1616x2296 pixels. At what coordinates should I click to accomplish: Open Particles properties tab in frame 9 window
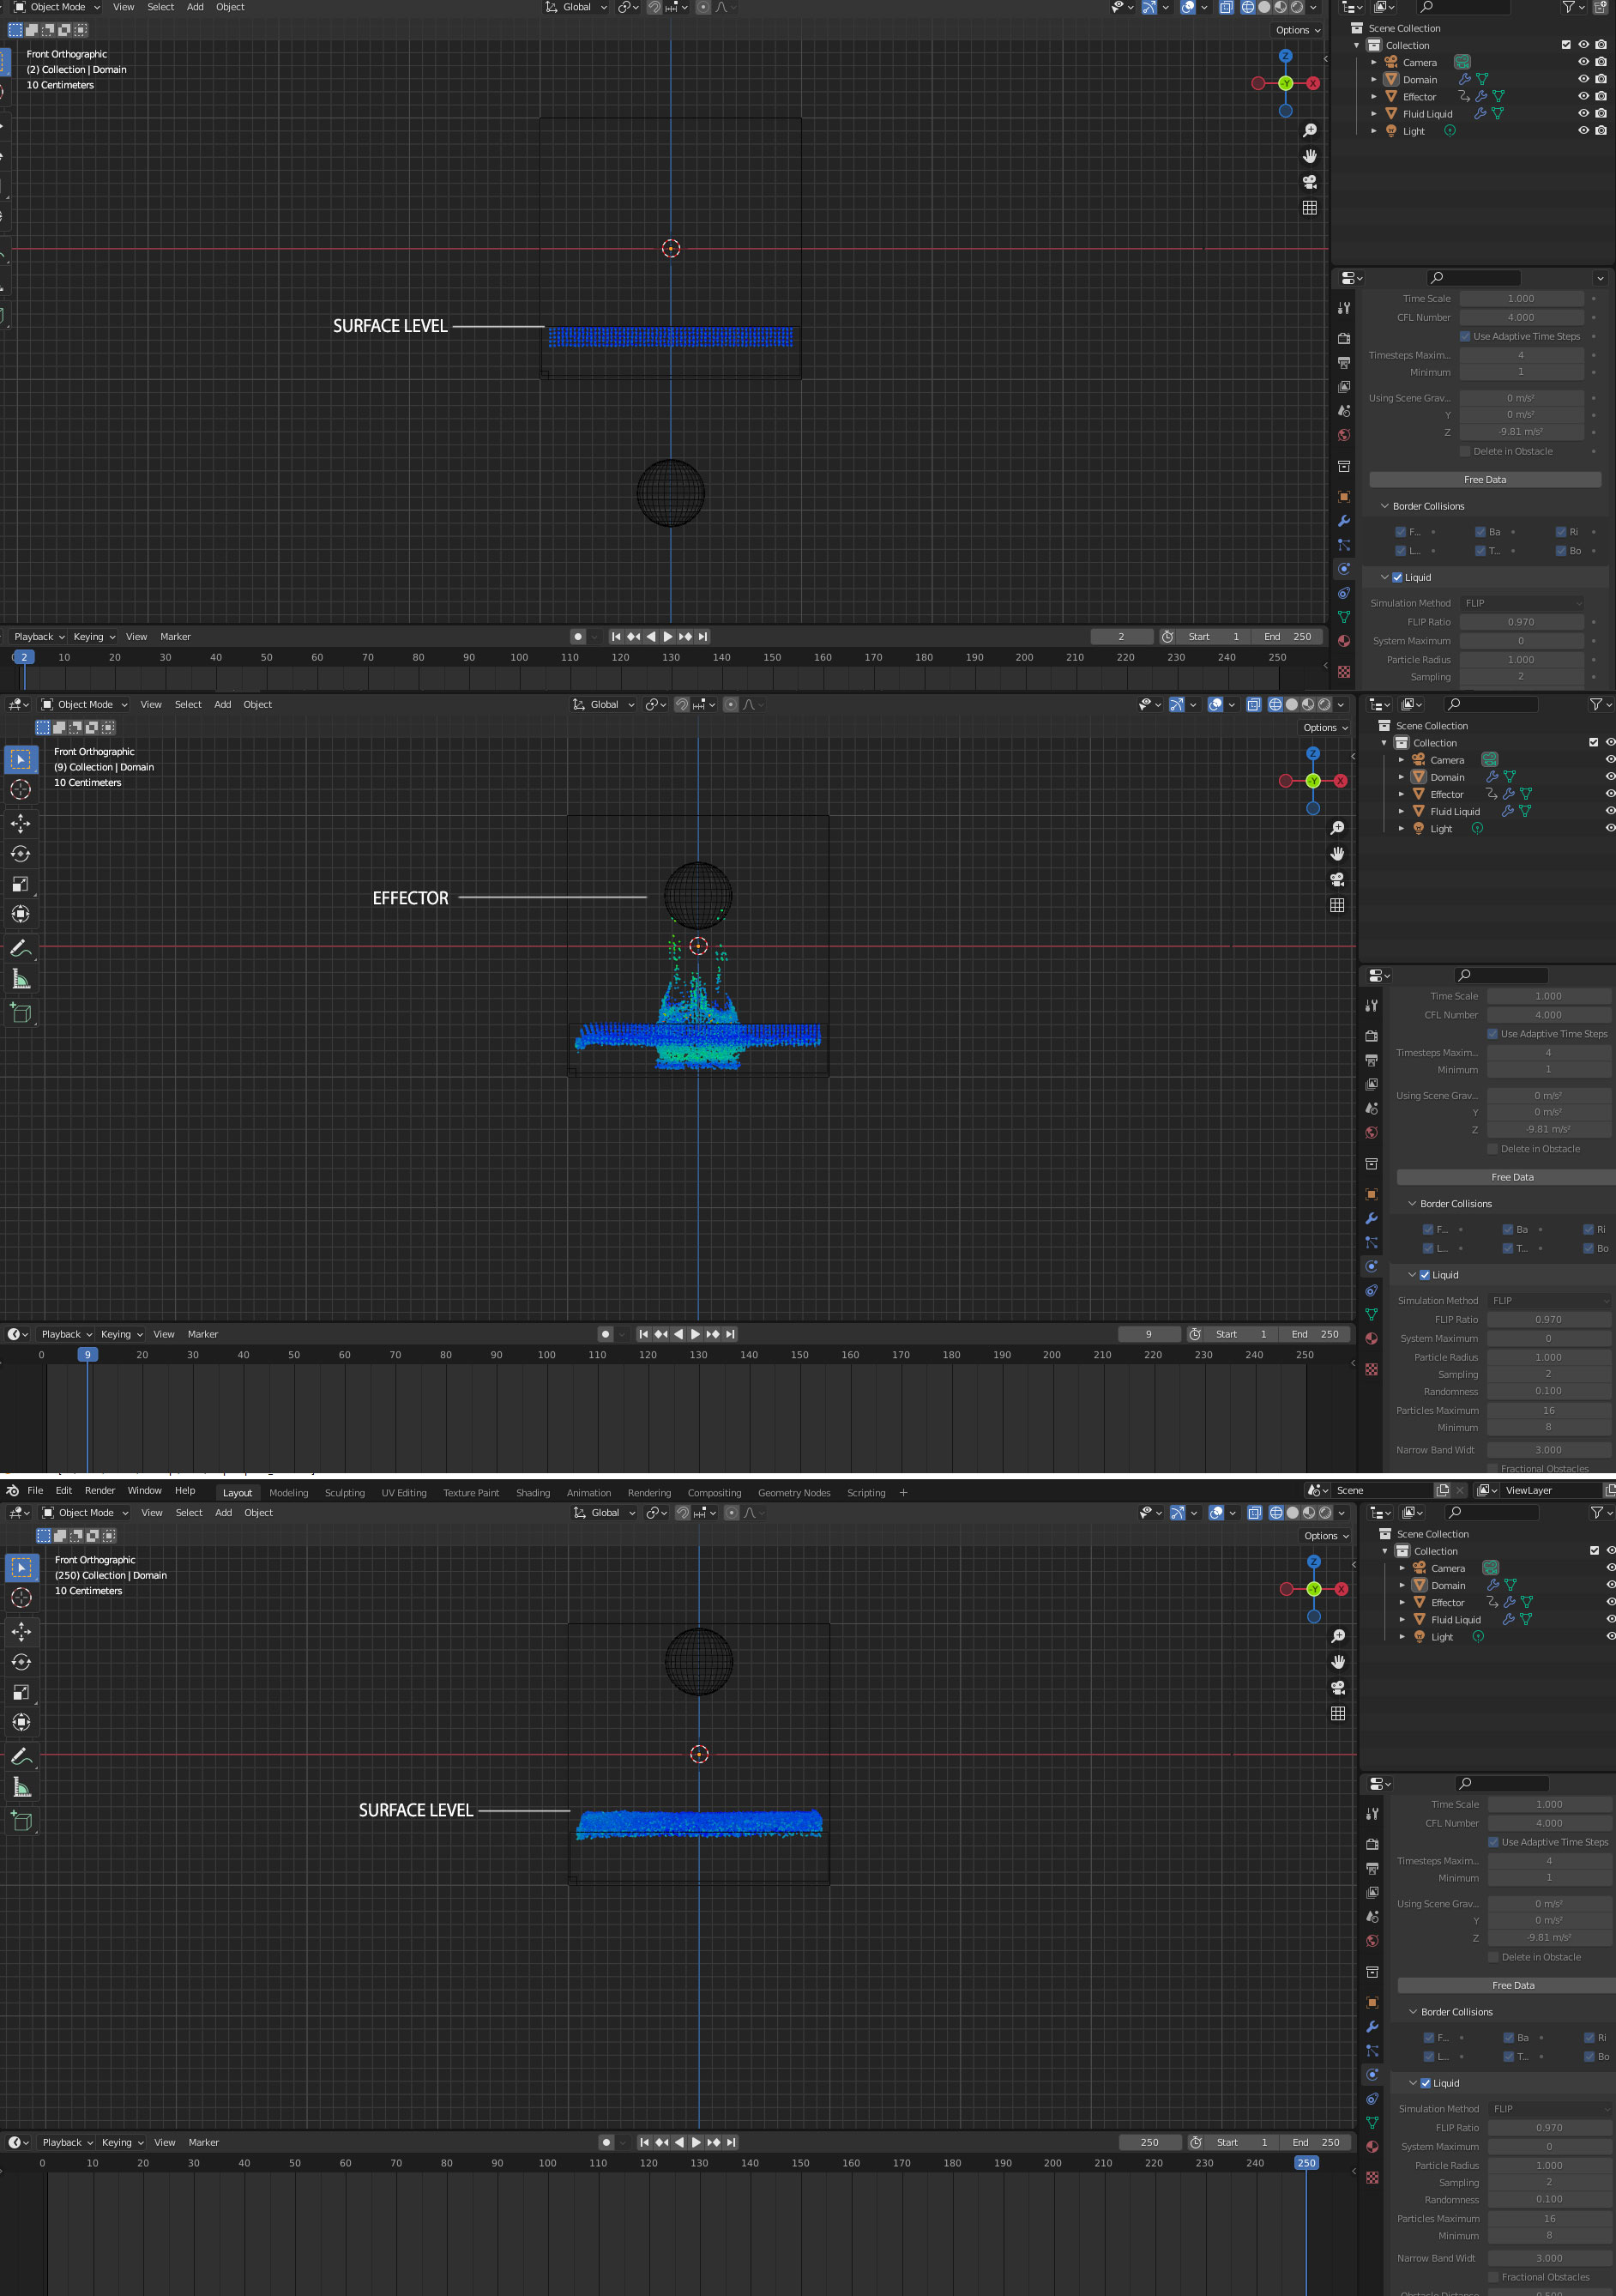point(1371,1243)
